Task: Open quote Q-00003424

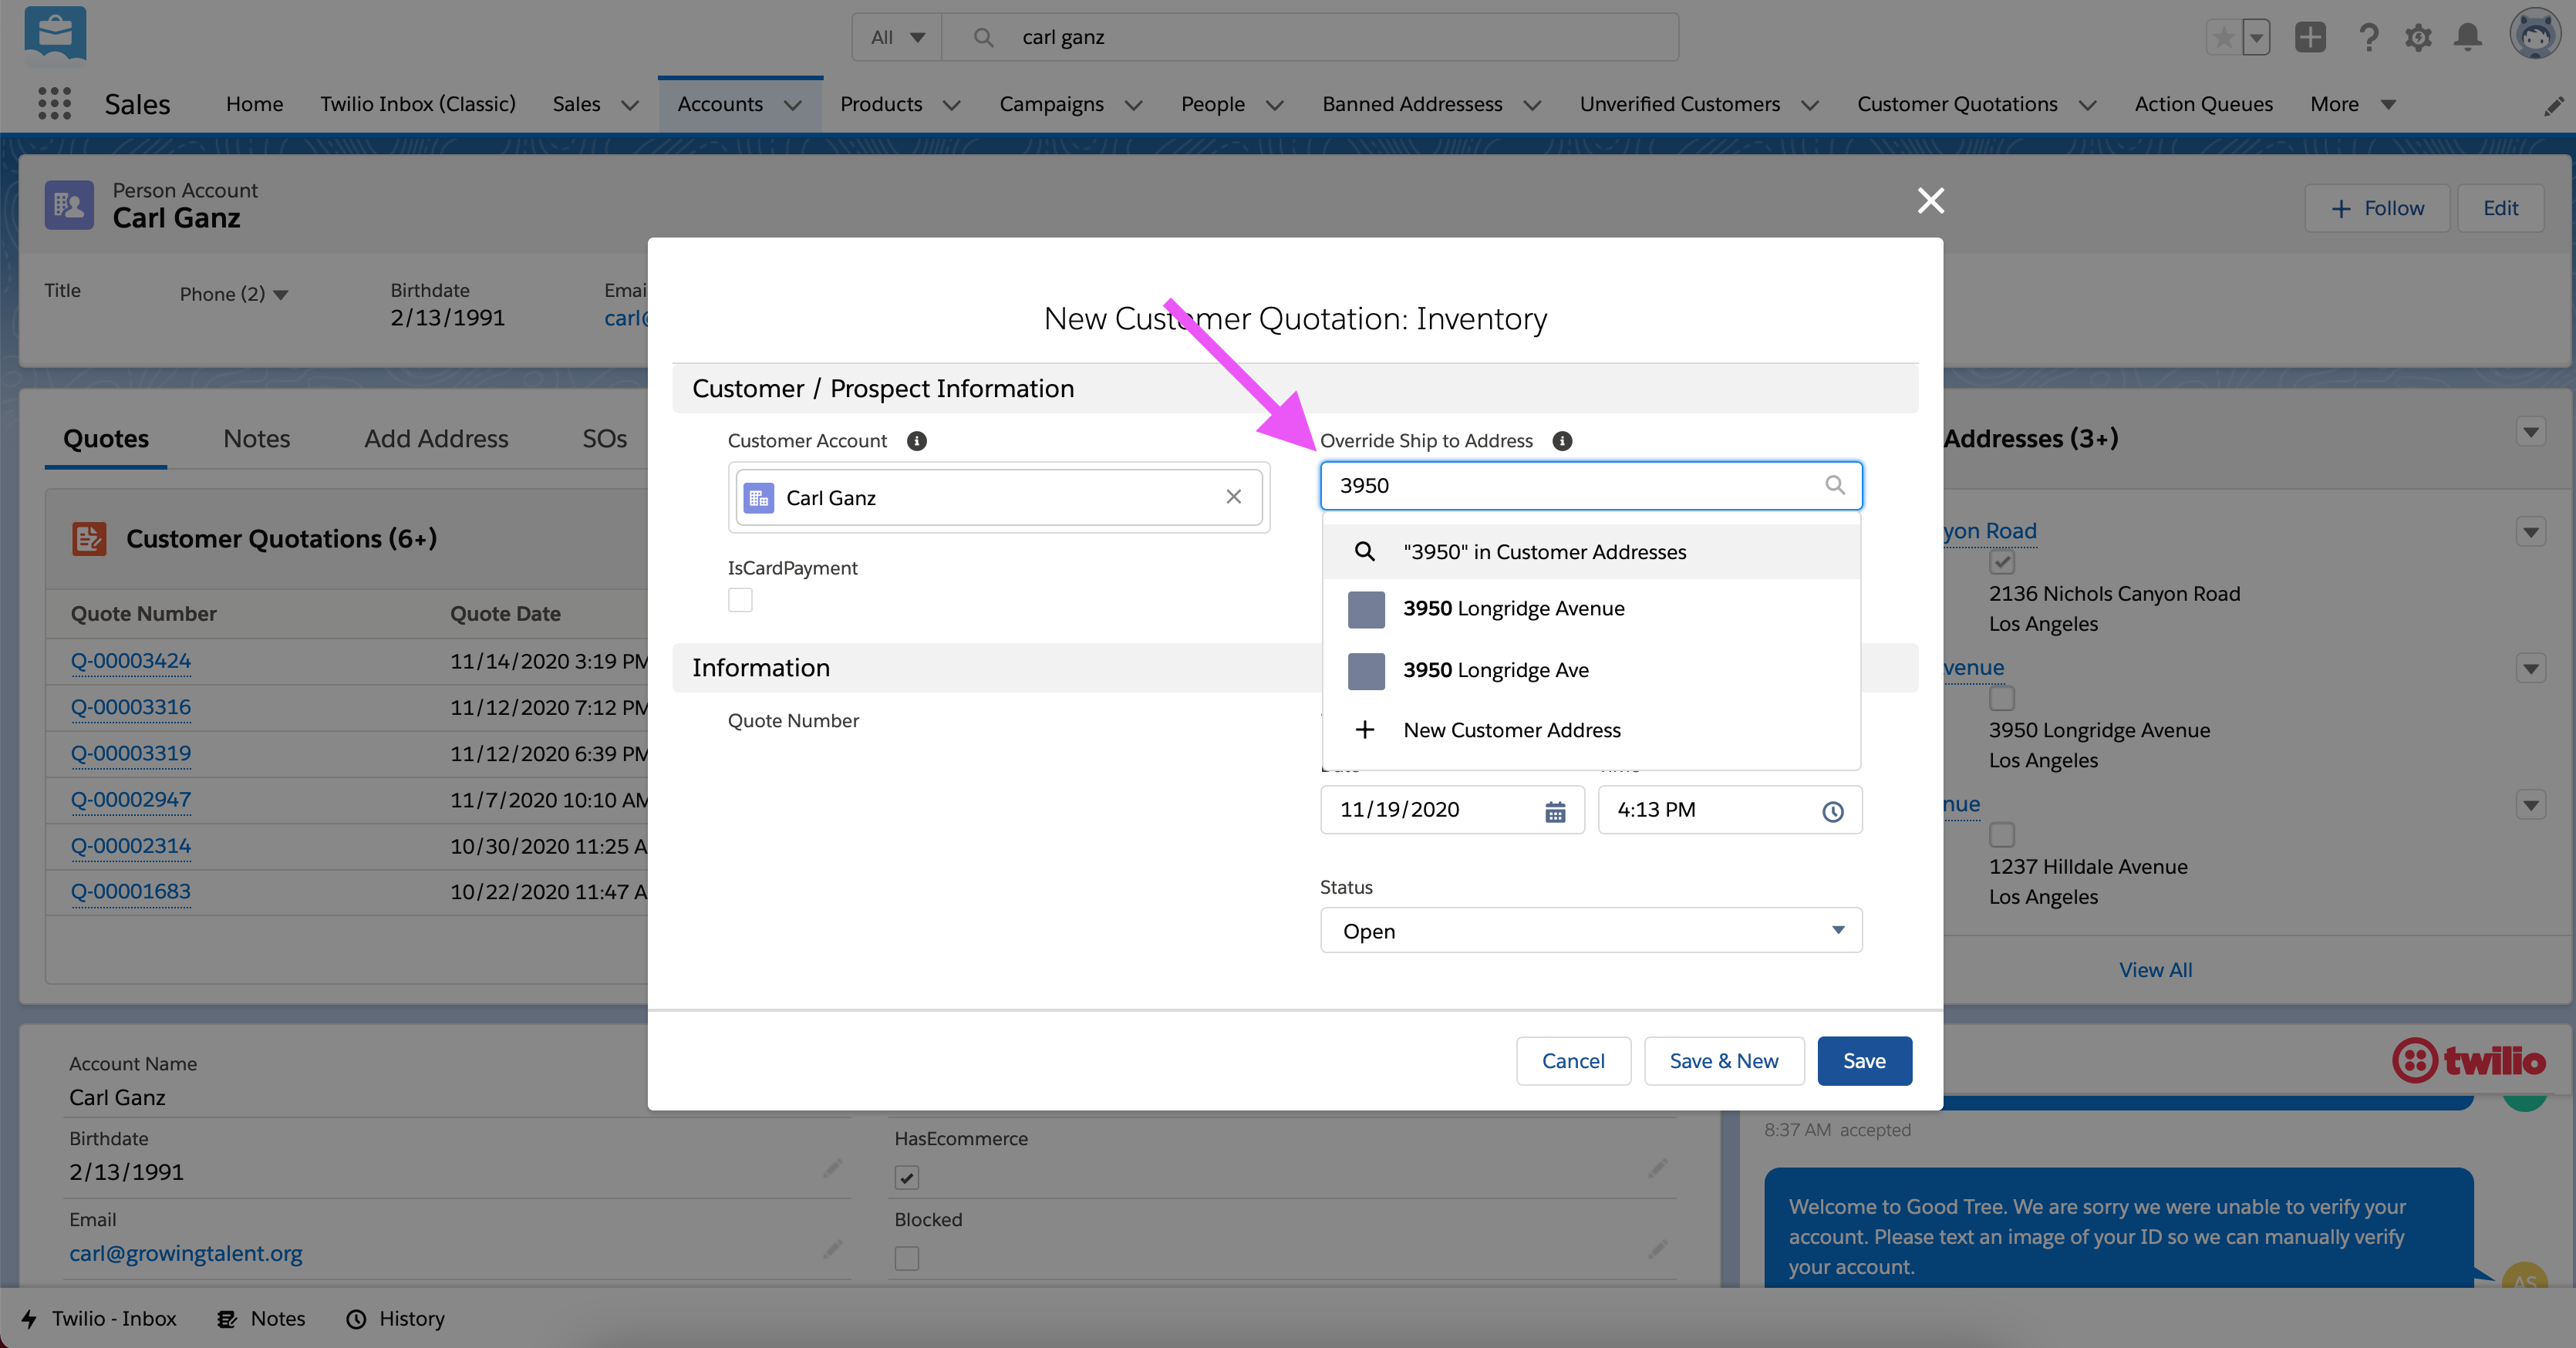Action: [x=131, y=661]
